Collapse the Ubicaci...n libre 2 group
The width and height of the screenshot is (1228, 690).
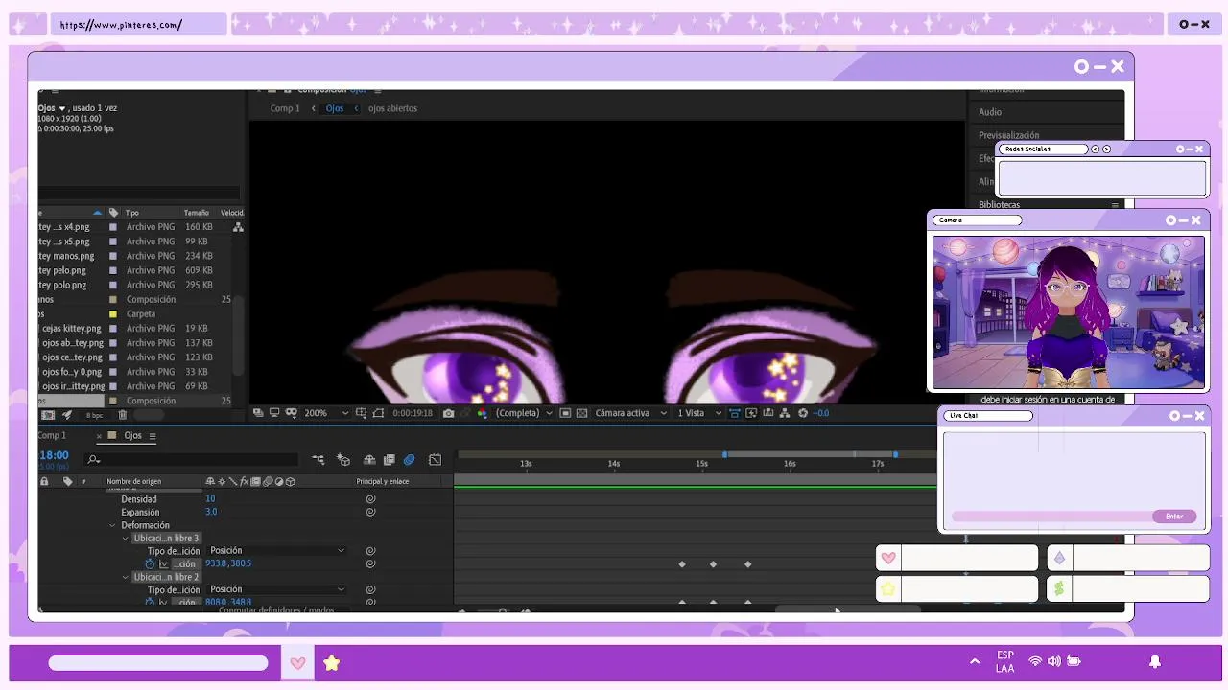click(x=125, y=577)
